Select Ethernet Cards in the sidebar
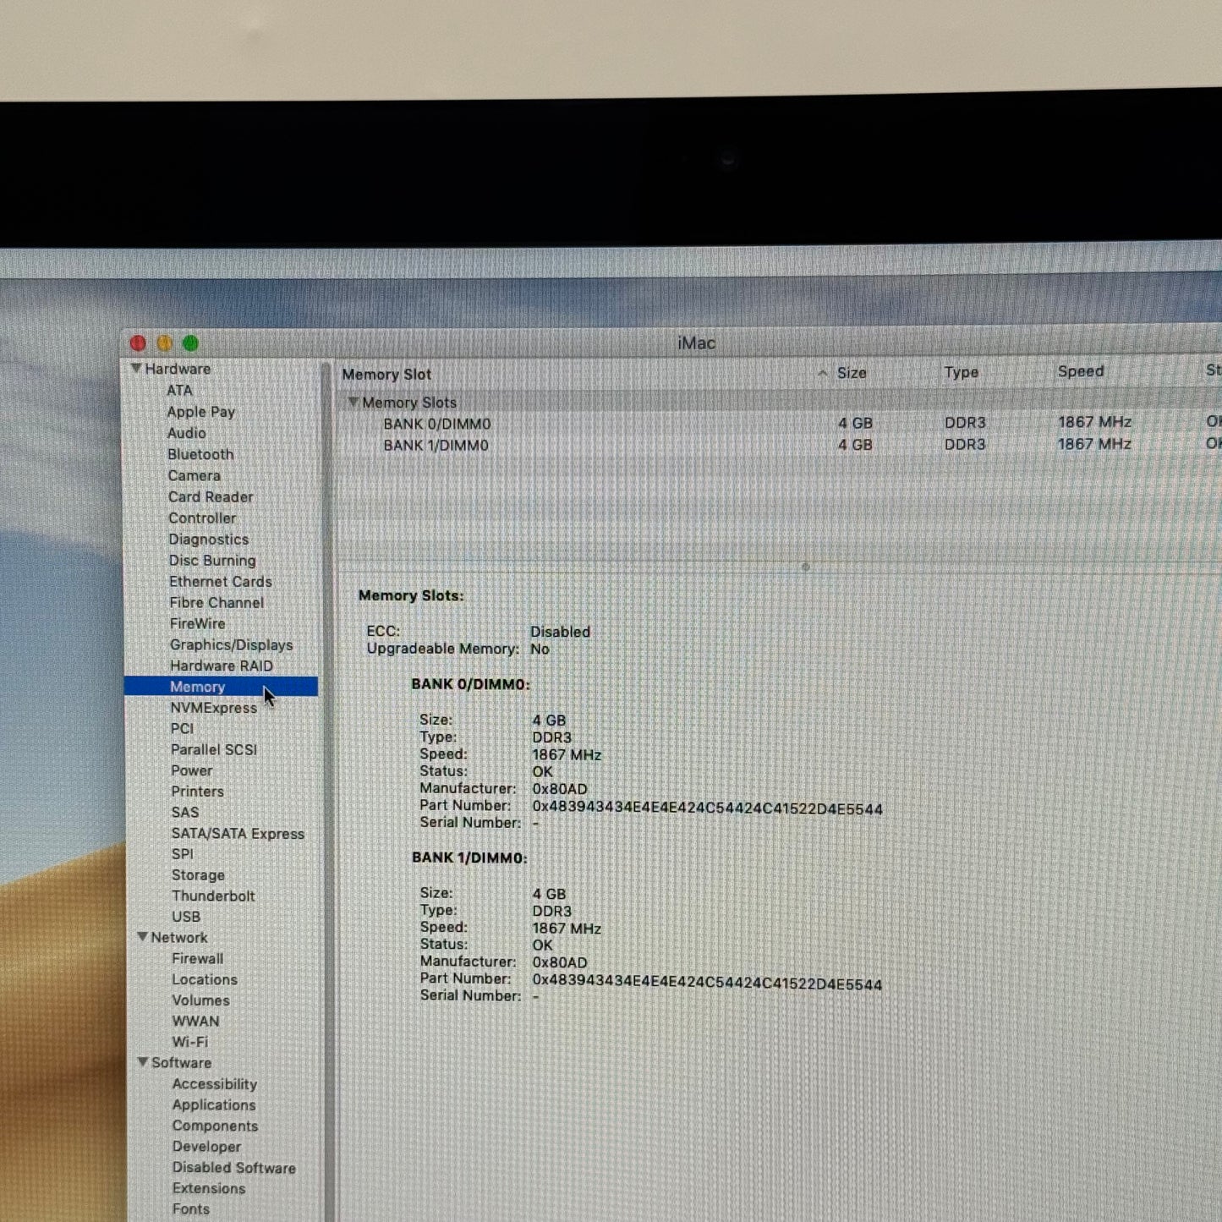The height and width of the screenshot is (1222, 1222). (x=221, y=581)
